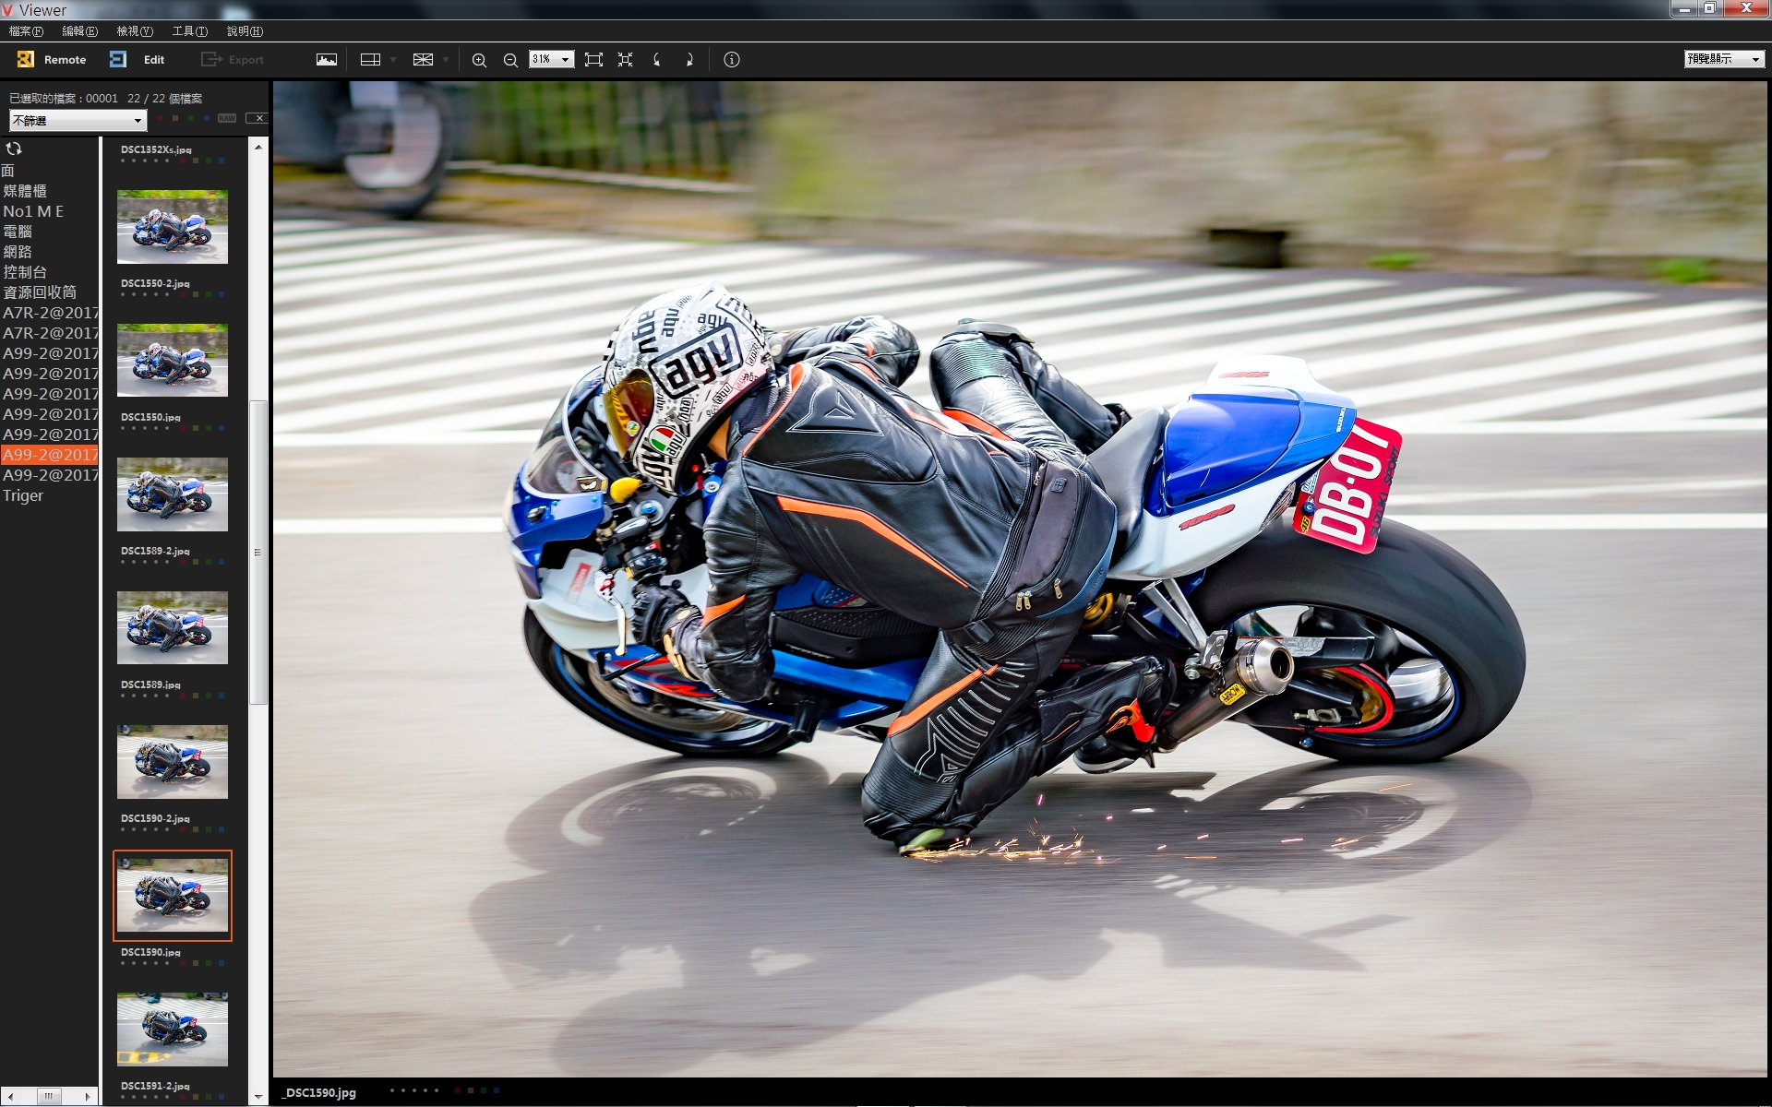Image resolution: width=1772 pixels, height=1107 pixels.
Task: Select the DSC1590-2.jpg thumbnail
Action: point(173,762)
